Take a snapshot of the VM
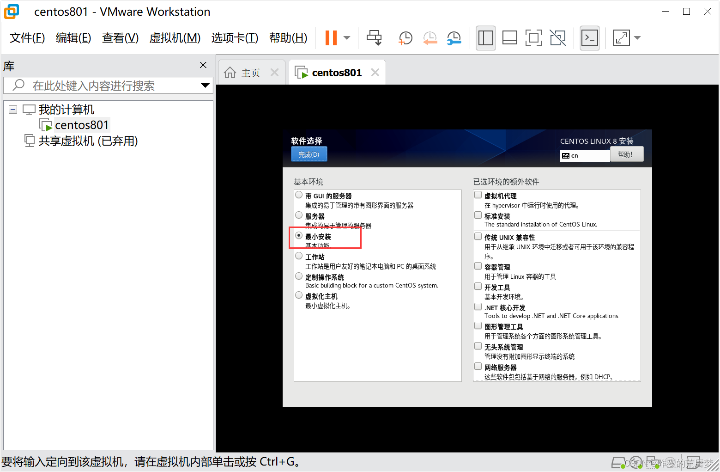720x472 pixels. [405, 38]
